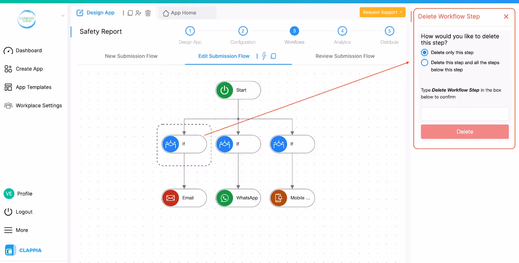Image resolution: width=519 pixels, height=263 pixels.
Task: Select the If node above Email
Action: coord(184,144)
